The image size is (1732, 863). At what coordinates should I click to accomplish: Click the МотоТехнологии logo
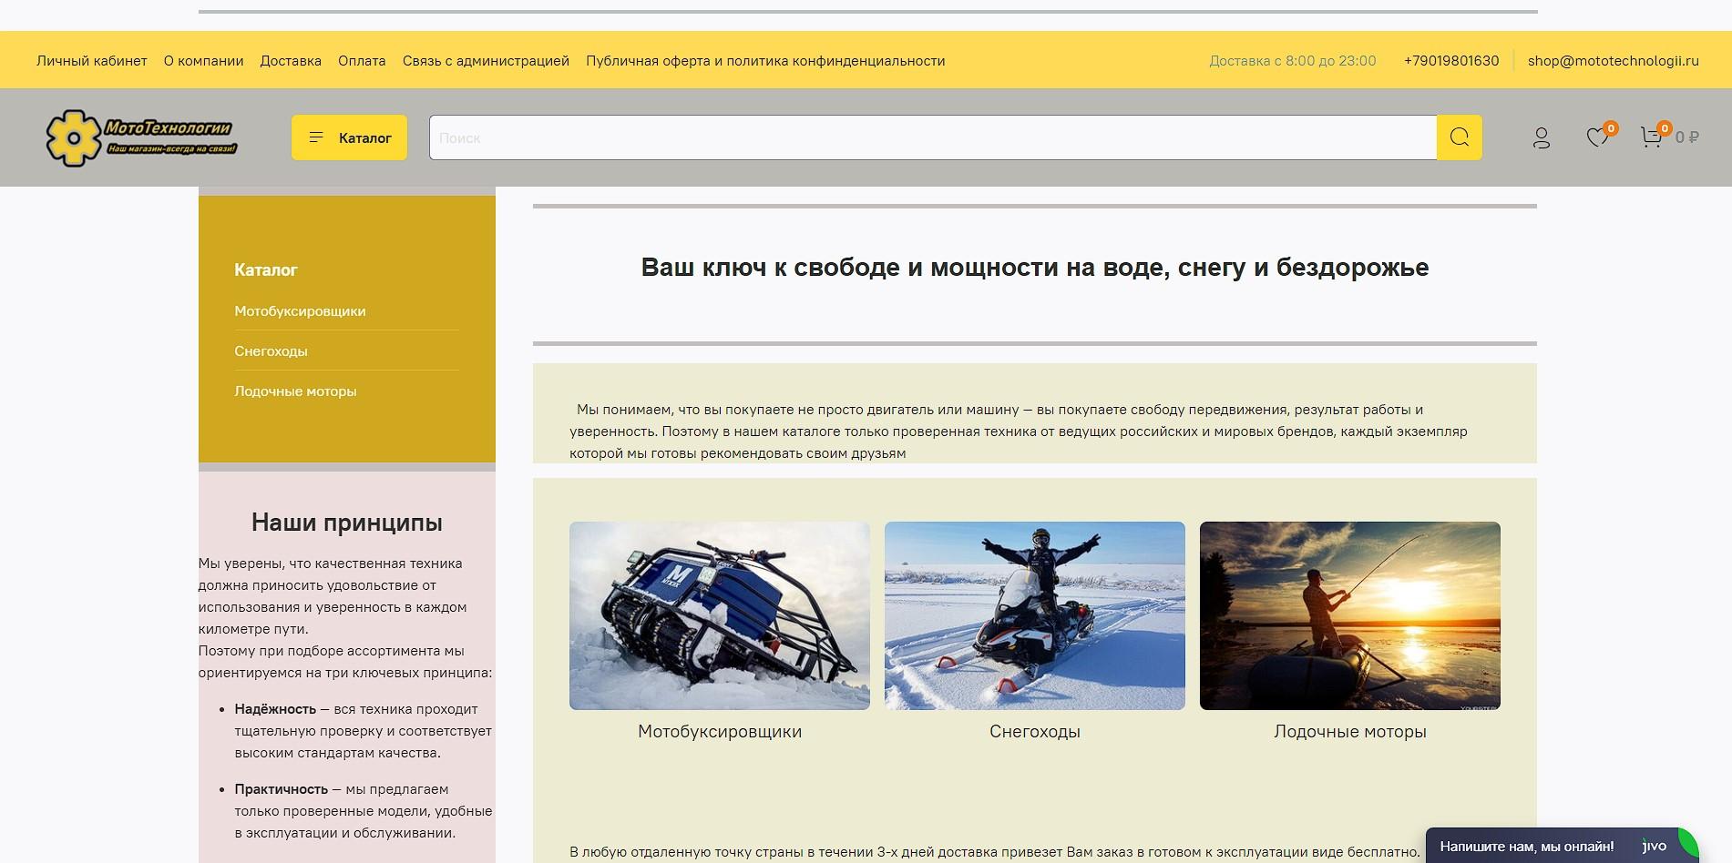[x=141, y=138]
